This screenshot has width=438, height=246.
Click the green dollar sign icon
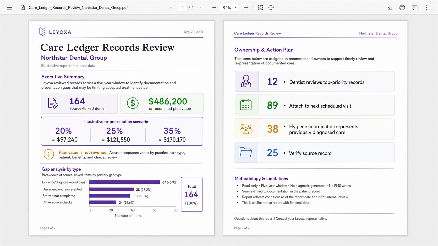pos(133,103)
